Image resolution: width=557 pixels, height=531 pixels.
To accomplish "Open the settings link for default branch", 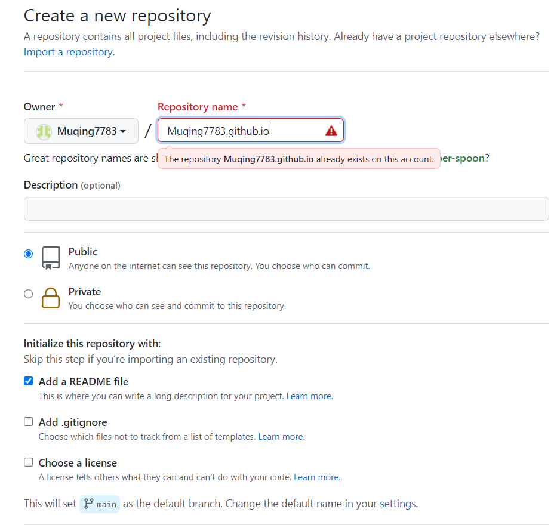I will tap(398, 504).
